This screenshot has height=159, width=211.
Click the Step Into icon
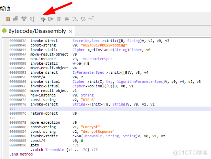75,19
